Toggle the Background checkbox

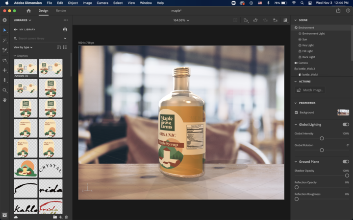[x=296, y=112]
